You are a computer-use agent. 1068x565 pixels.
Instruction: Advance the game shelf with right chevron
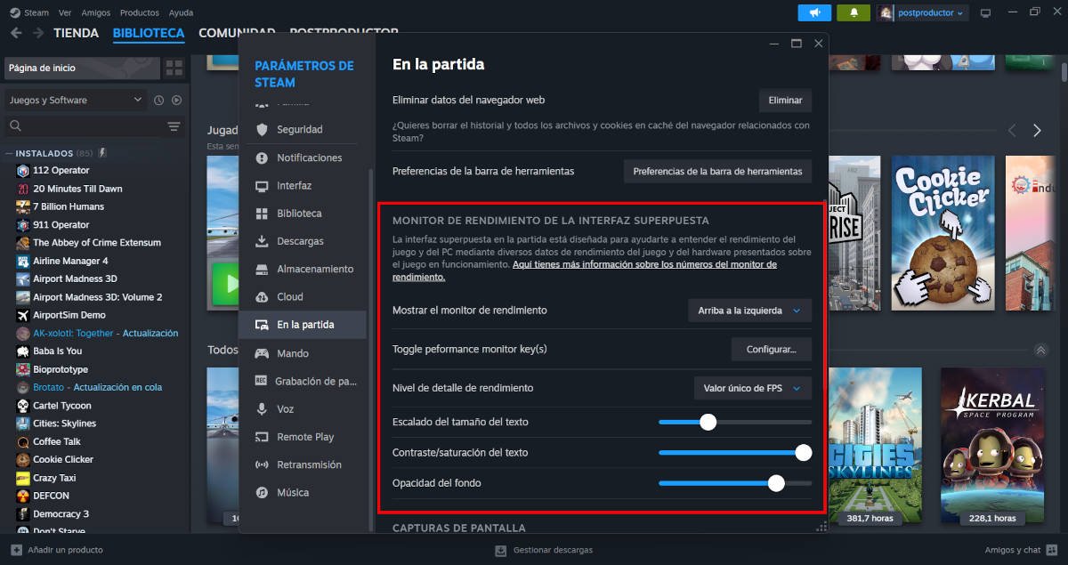(x=1037, y=131)
